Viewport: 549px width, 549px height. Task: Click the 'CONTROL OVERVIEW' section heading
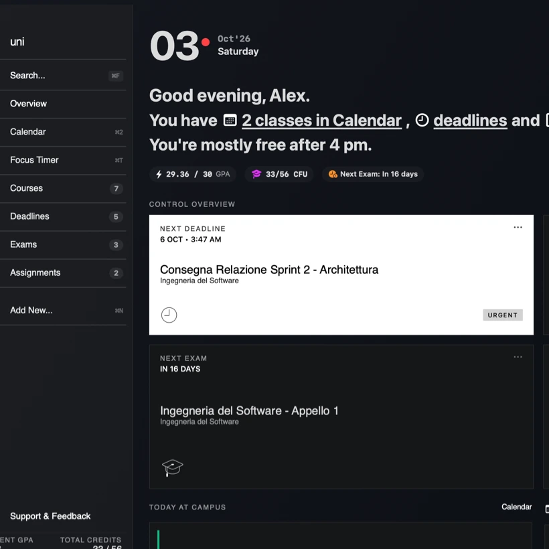[x=192, y=204]
